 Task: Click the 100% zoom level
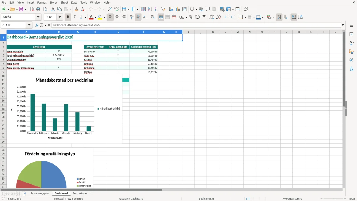(x=352, y=199)
